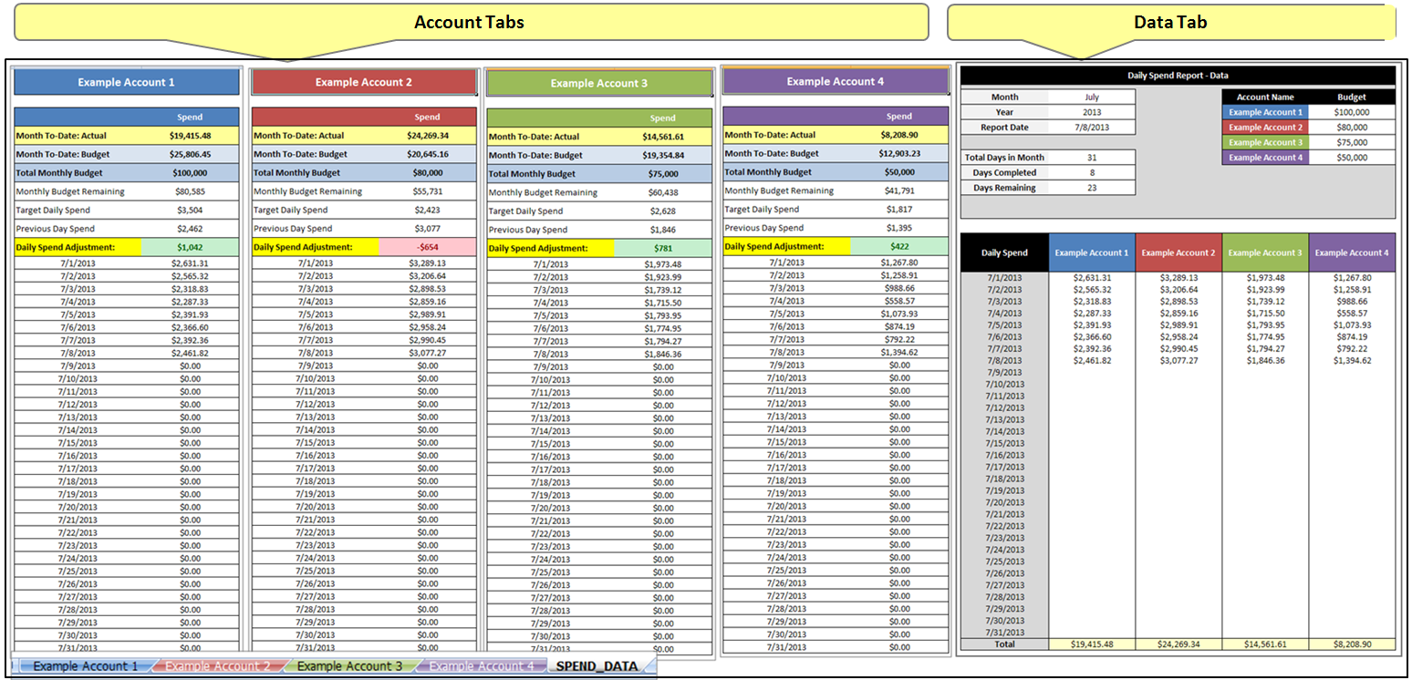
Task: Select the $19,415.48 total in Data tab
Action: (x=1092, y=644)
